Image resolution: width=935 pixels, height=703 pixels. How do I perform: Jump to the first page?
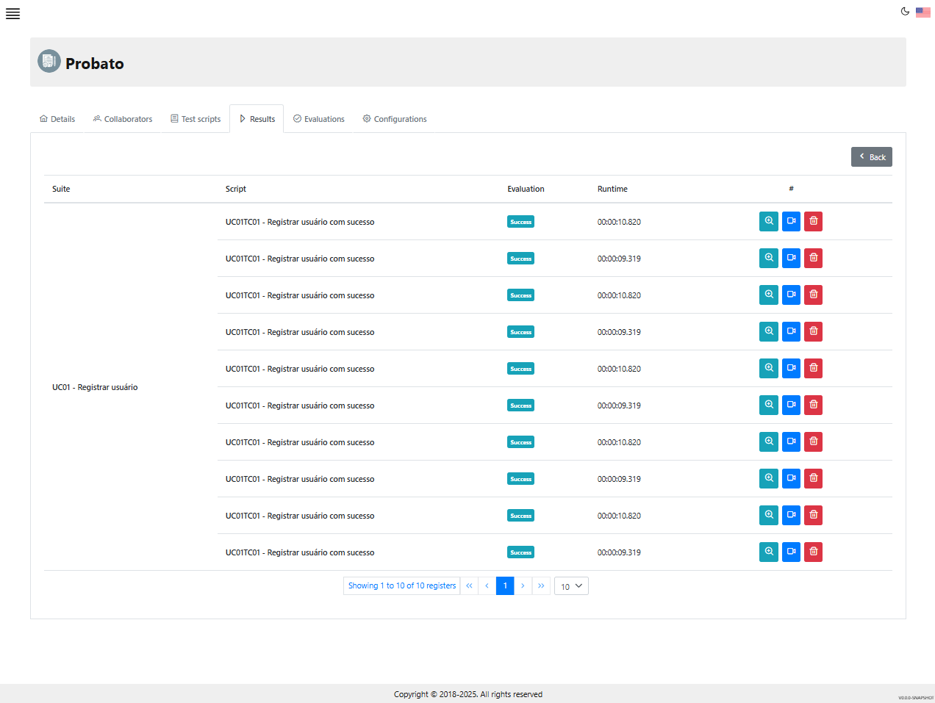pos(469,586)
